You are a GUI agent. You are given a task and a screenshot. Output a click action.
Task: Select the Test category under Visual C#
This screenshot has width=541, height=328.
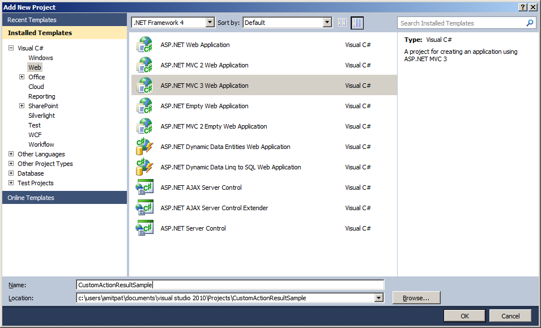(x=35, y=125)
